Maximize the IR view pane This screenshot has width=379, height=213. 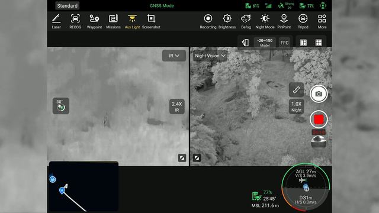click(x=182, y=158)
